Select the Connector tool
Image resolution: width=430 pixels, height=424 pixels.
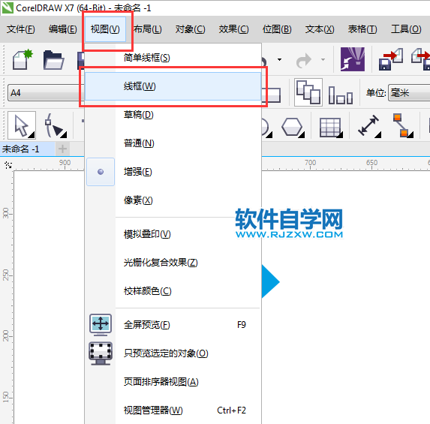(x=402, y=125)
